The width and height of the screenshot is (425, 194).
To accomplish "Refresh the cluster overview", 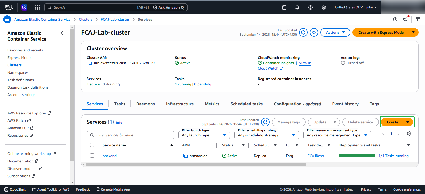I will click(x=303, y=32).
